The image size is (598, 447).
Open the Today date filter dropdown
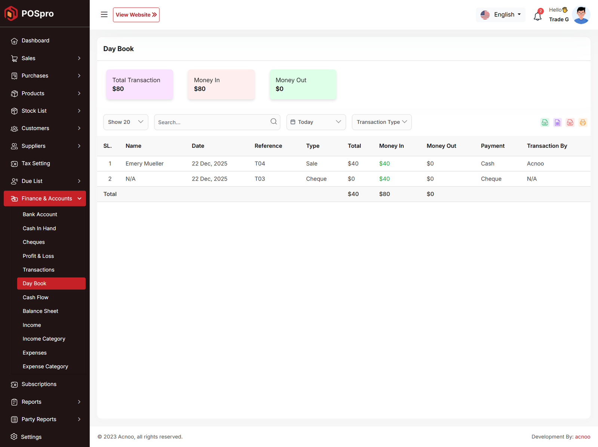click(316, 122)
